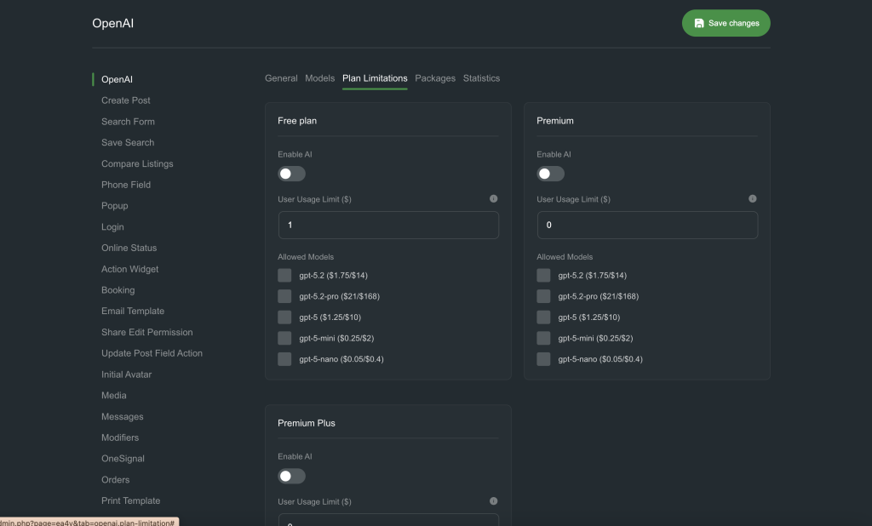Enable AI toggle for the Free plan

pos(291,174)
